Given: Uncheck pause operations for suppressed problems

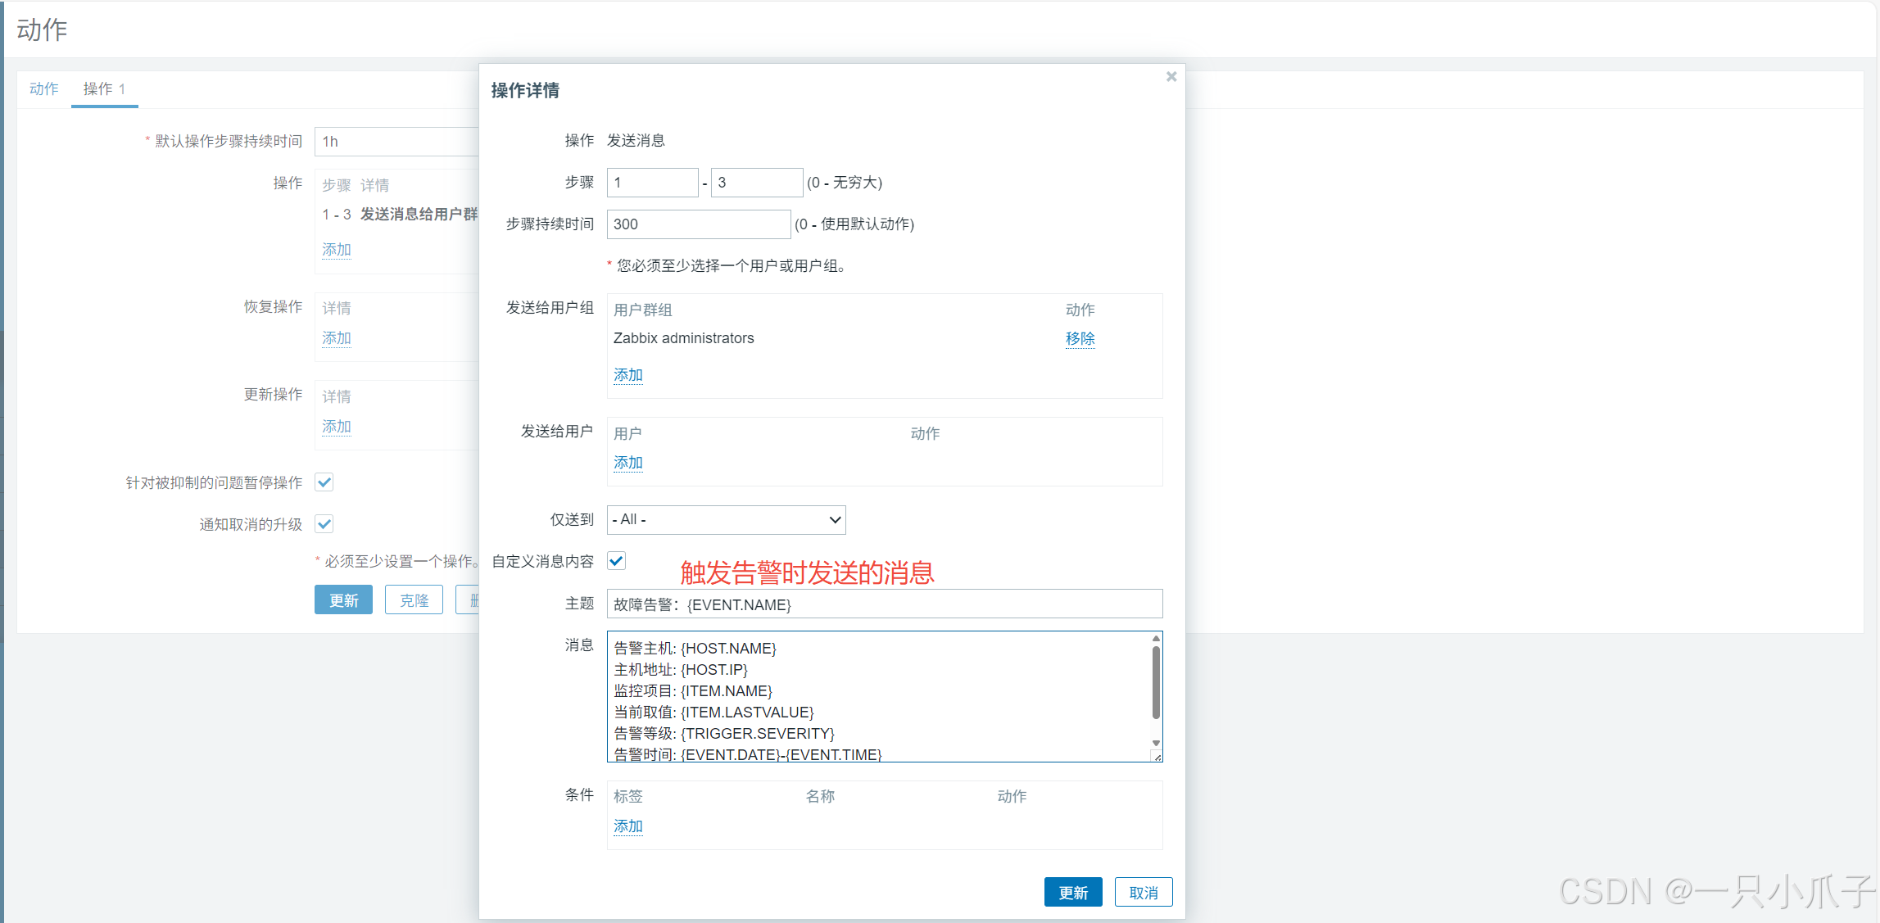Looking at the screenshot, I should pyautogui.click(x=324, y=482).
